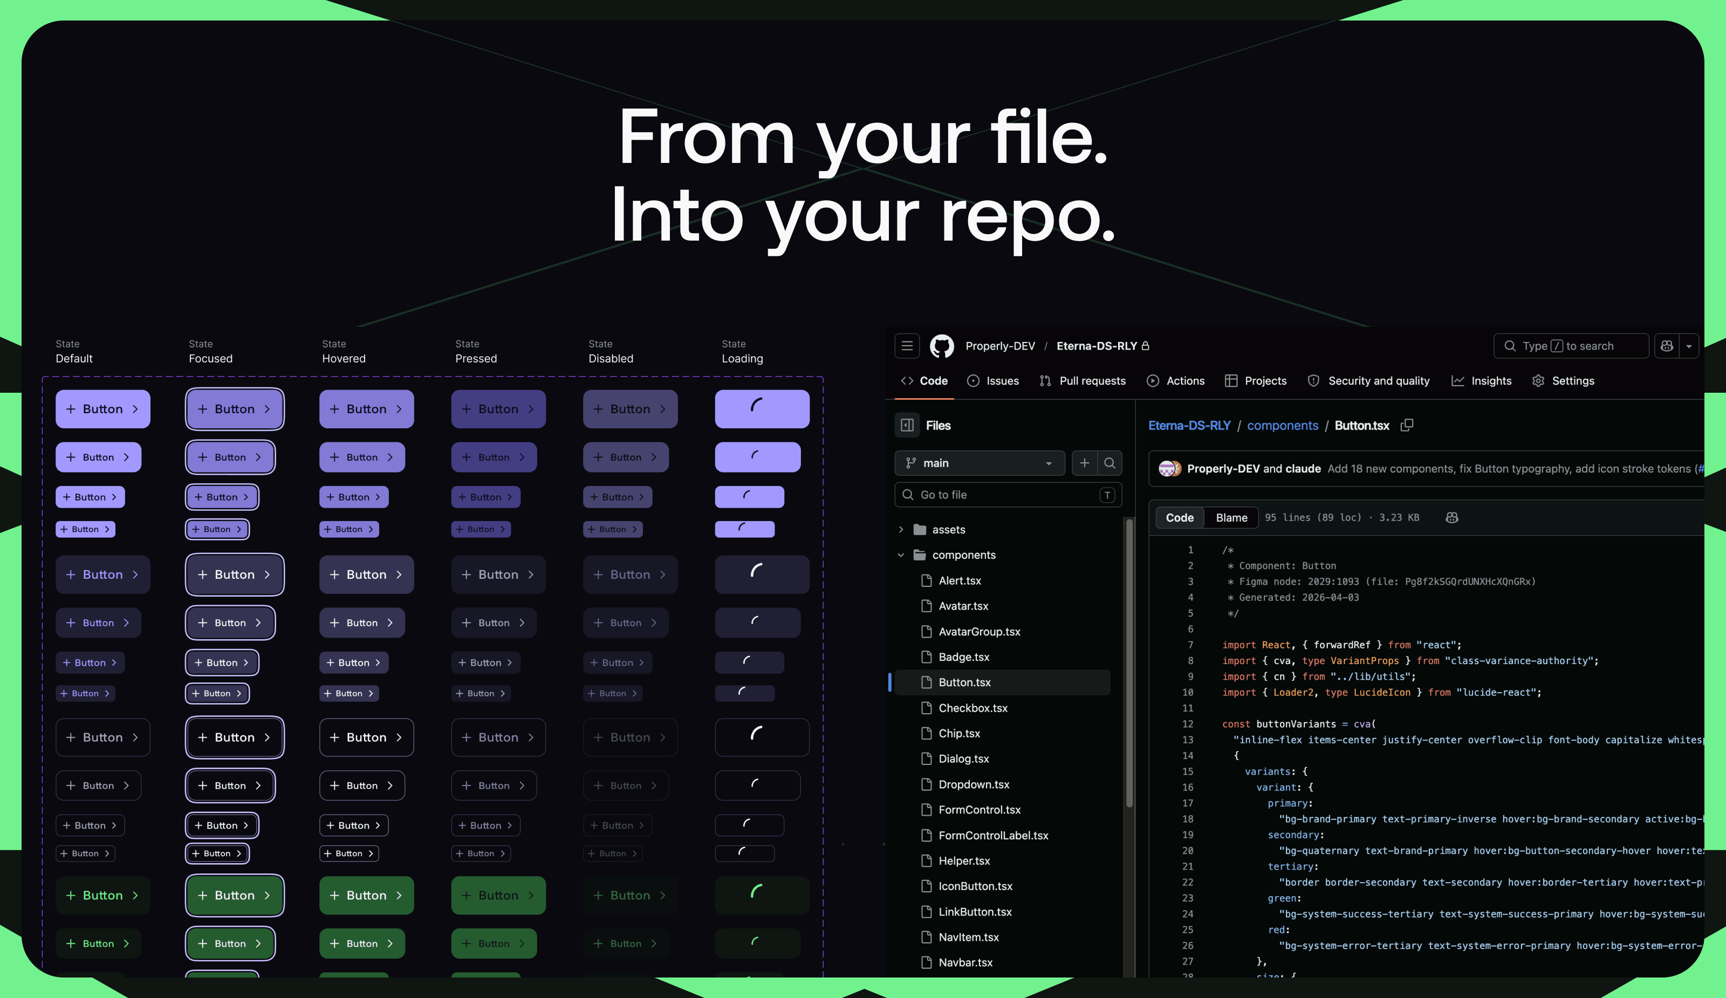The image size is (1726, 998).
Task: Open AvatarGroup.tsx in file tree
Action: [x=980, y=632]
